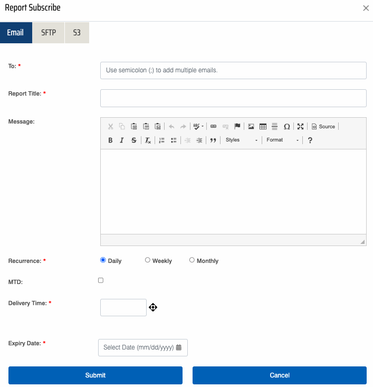Screen dimensions: 373x387
Task: Open the Styles dropdown
Action: point(241,140)
